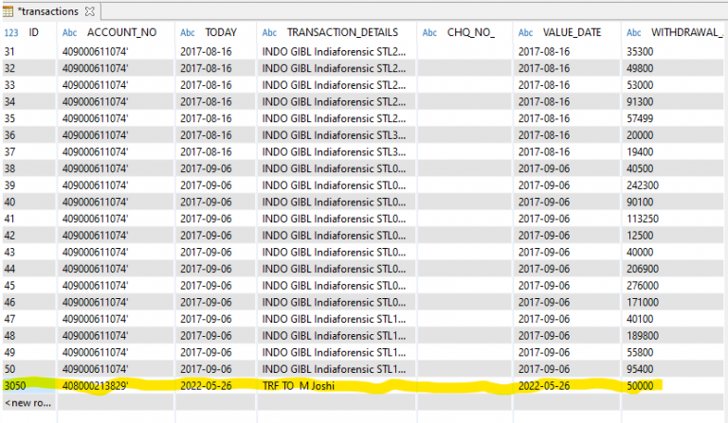
Task: Click transaction details cell in row 47
Action: 337,319
